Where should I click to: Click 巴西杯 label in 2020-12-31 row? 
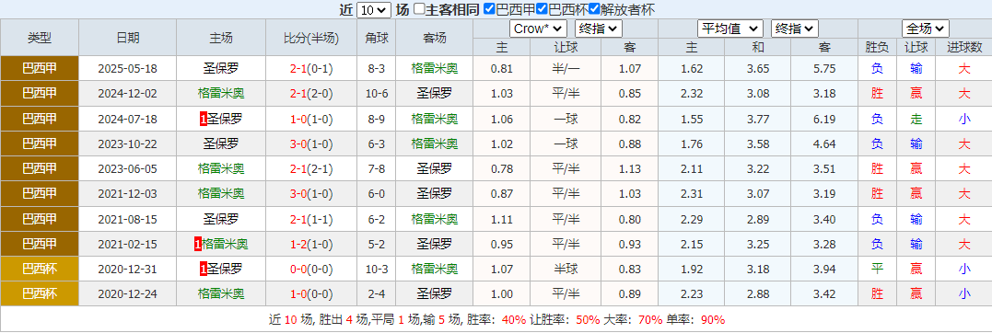point(40,270)
